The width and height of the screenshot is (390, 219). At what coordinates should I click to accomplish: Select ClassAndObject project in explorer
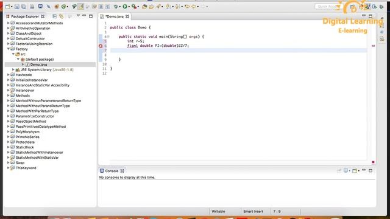29,33
